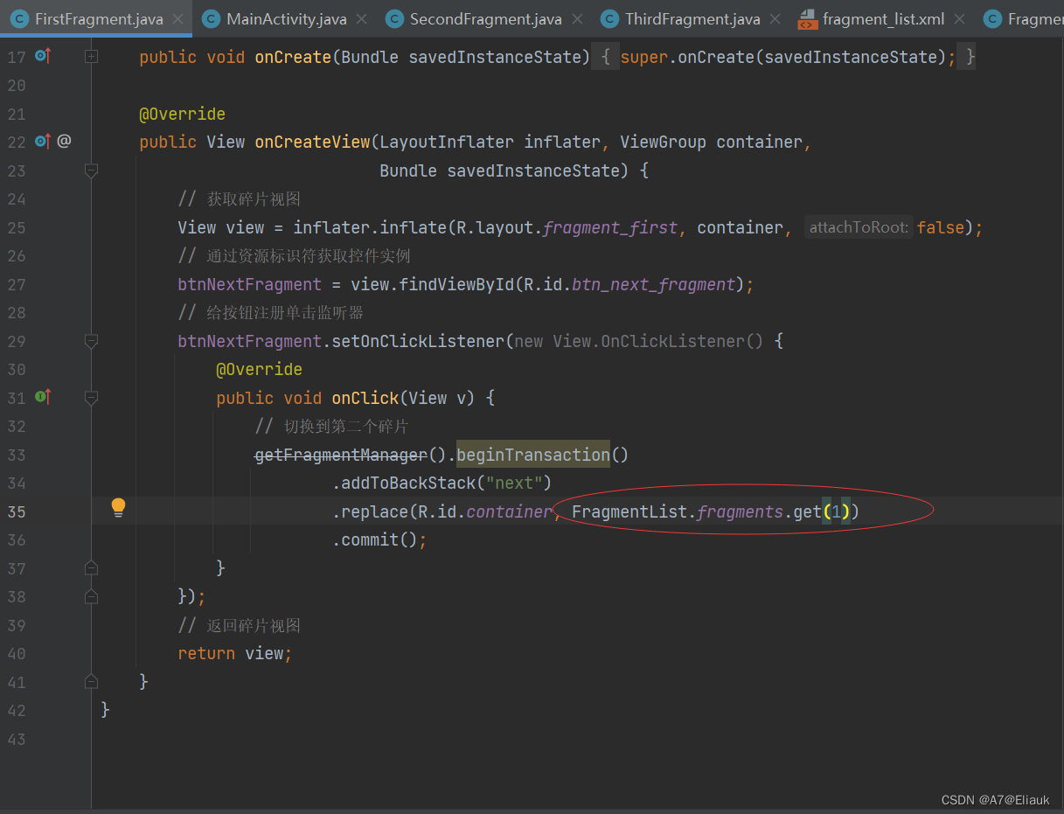The width and height of the screenshot is (1064, 814).
Task: Click the new View.OnClickListener() expression
Action: [x=638, y=341]
